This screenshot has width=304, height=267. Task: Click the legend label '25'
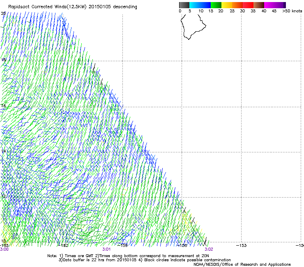(232, 11)
